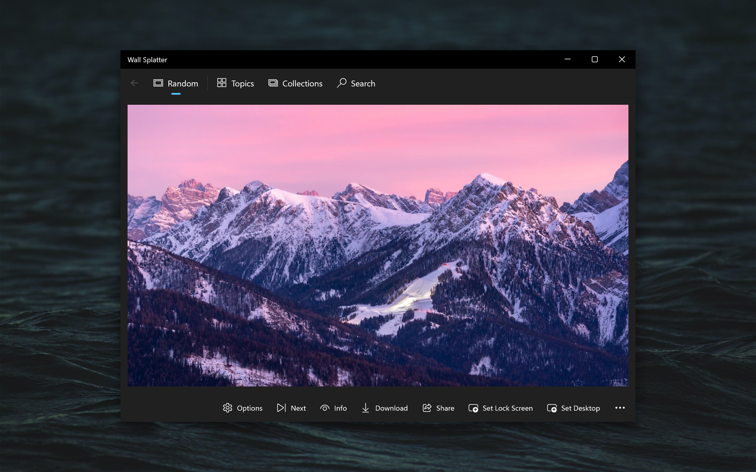Switch to the Random tab
This screenshot has height=472, width=756.
pyautogui.click(x=176, y=83)
